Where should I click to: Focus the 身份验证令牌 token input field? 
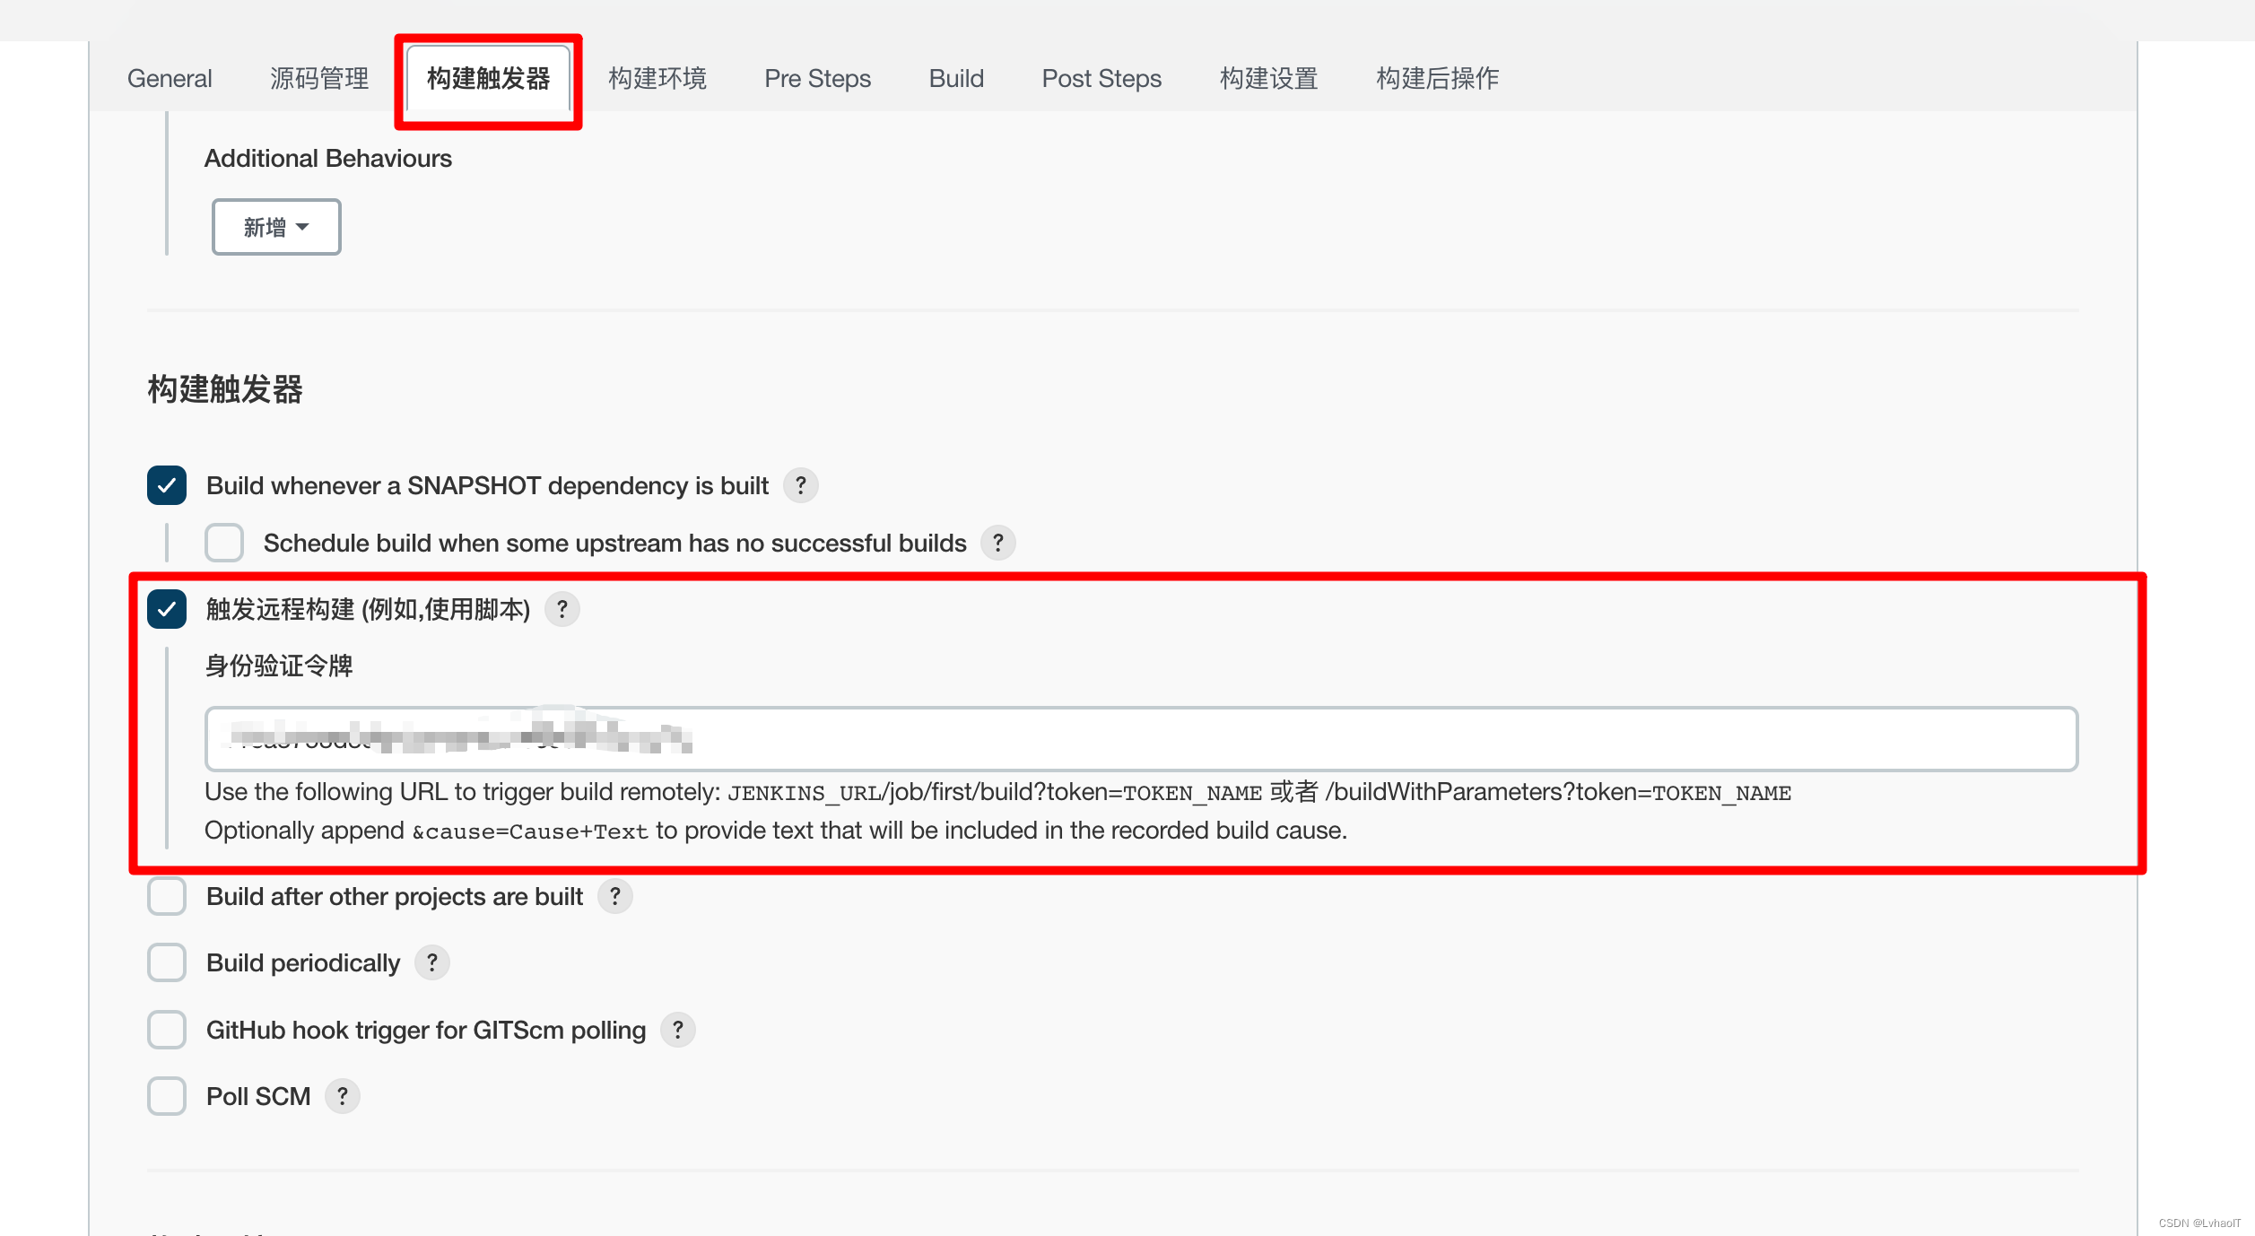(1141, 739)
